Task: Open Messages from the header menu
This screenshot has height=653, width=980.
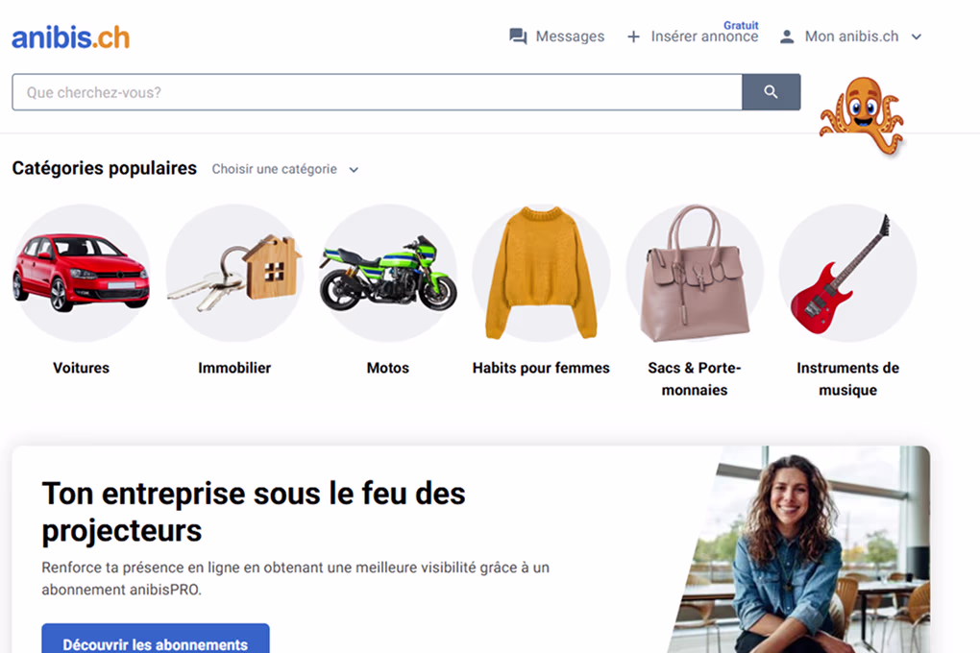Action: pyautogui.click(x=570, y=36)
